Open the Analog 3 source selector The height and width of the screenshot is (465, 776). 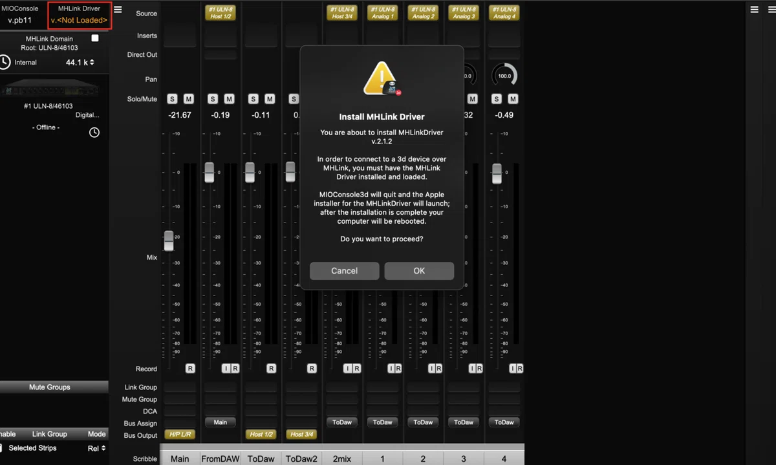(x=464, y=13)
